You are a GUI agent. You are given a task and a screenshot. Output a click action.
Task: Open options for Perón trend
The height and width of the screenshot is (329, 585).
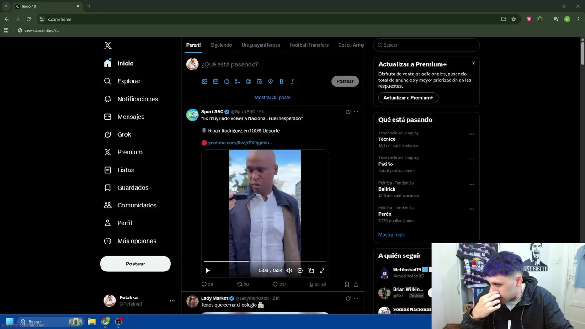coord(472,209)
